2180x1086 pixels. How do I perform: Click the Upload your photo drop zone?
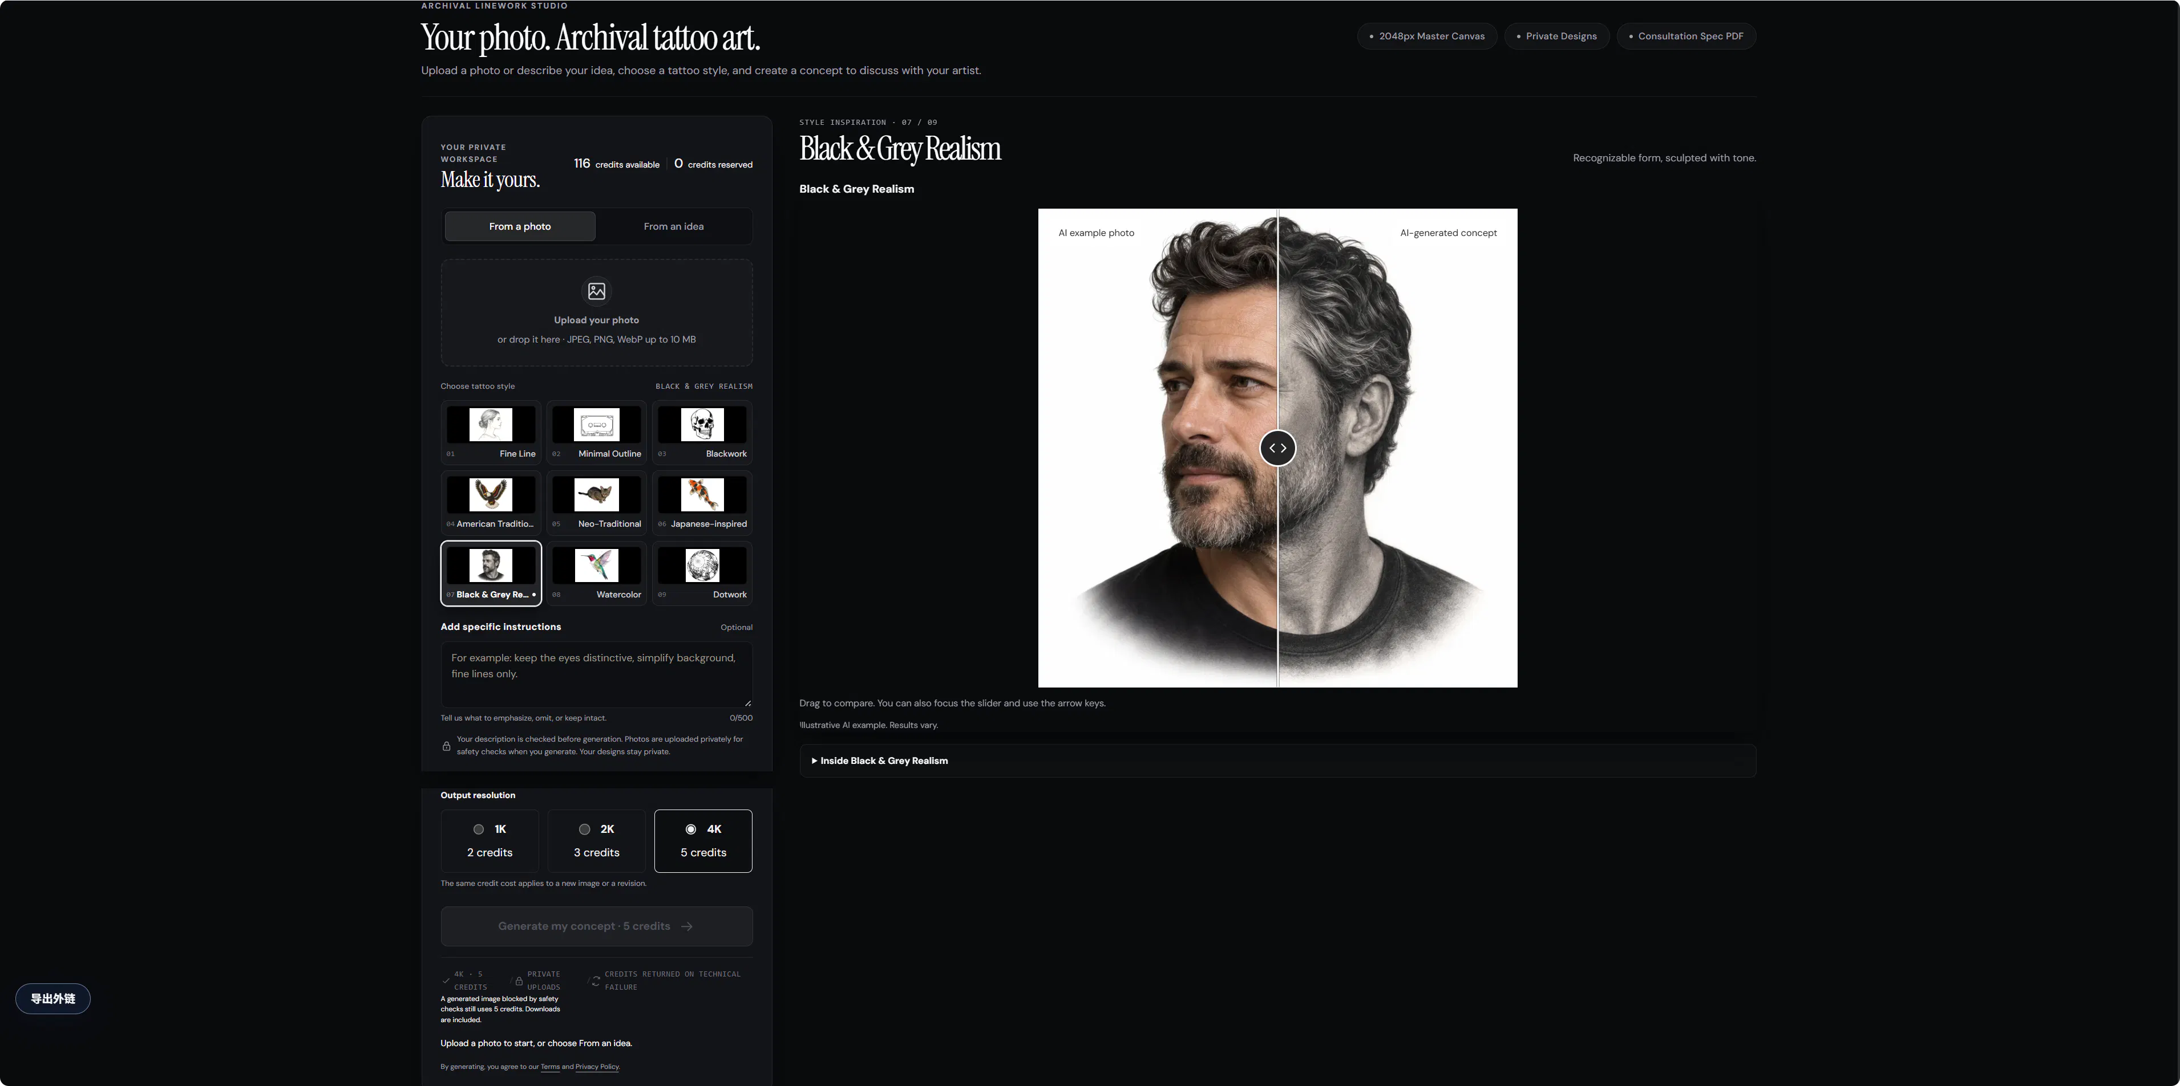coord(597,313)
